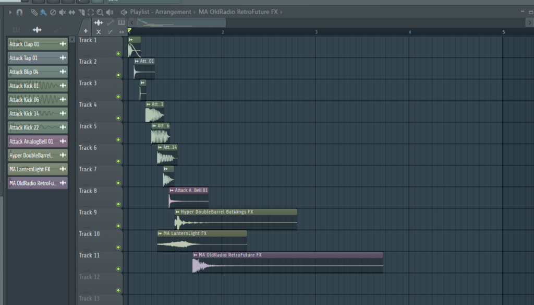The height and width of the screenshot is (305, 534).
Task: Activate the Zoom magnifier tool
Action: (100, 13)
